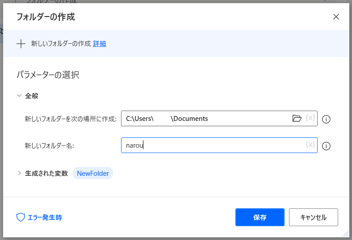
Task: Click the 生成された変数 label
Action: click(46, 173)
